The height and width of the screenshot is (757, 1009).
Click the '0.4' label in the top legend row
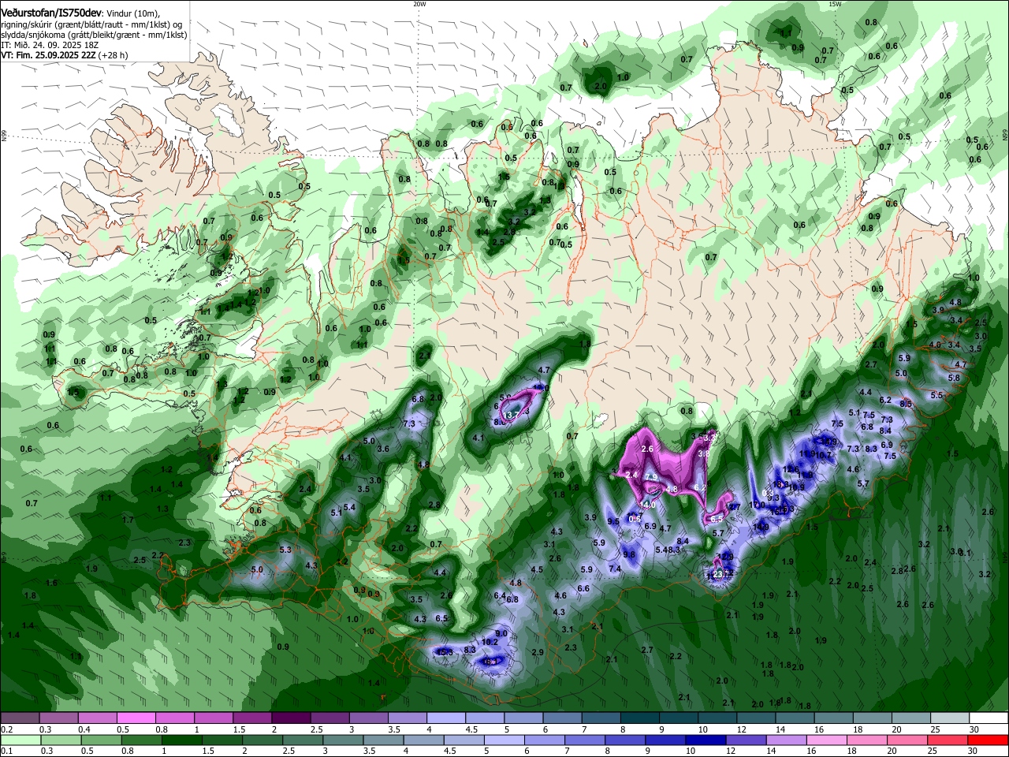tap(84, 729)
